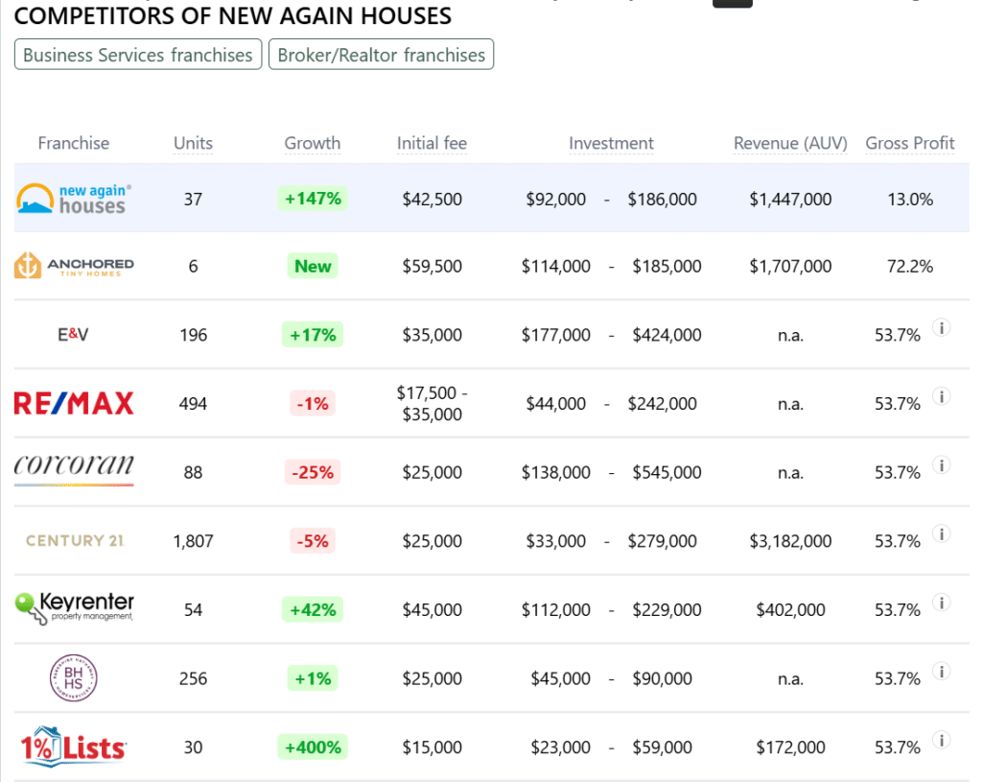
Task: Open Business Services franchises category
Action: [x=138, y=55]
